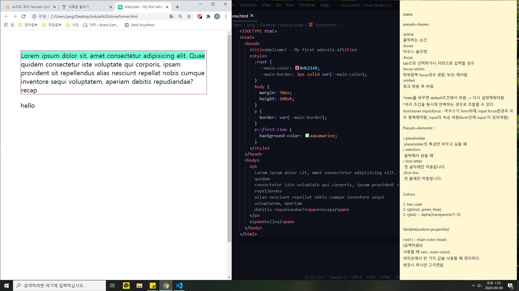Expand the Desktop breadcrumb in VS Code

coord(268,25)
